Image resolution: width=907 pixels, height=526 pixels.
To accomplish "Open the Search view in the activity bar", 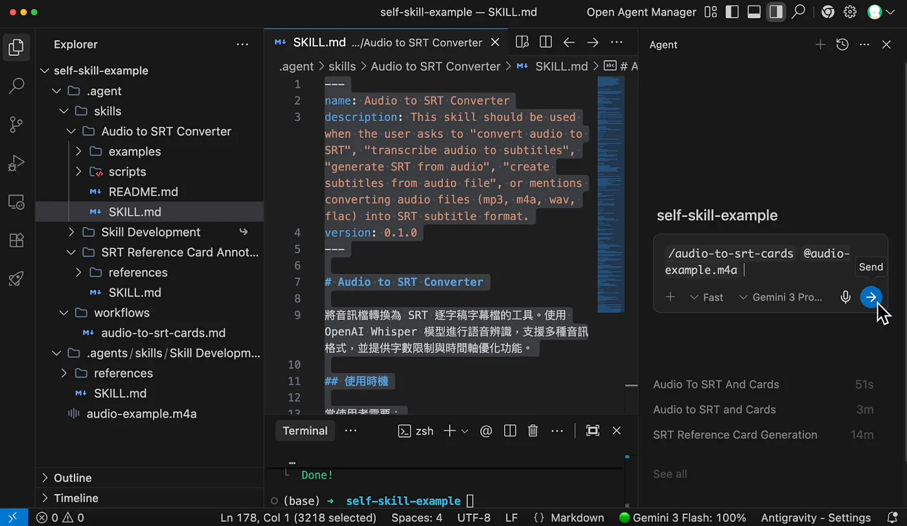I will pos(17,86).
